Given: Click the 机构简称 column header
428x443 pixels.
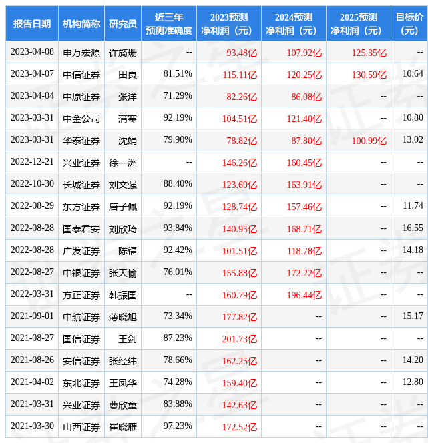Looking at the screenshot, I should [x=81, y=24].
